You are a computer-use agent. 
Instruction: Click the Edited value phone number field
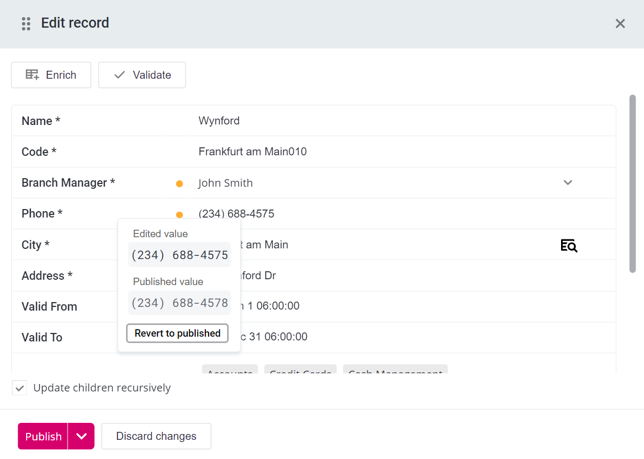(x=179, y=255)
